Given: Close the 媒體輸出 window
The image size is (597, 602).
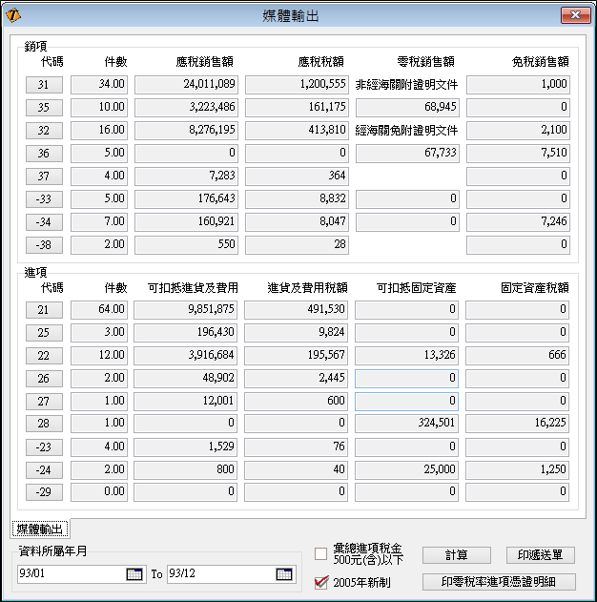Looking at the screenshot, I should 575,14.
